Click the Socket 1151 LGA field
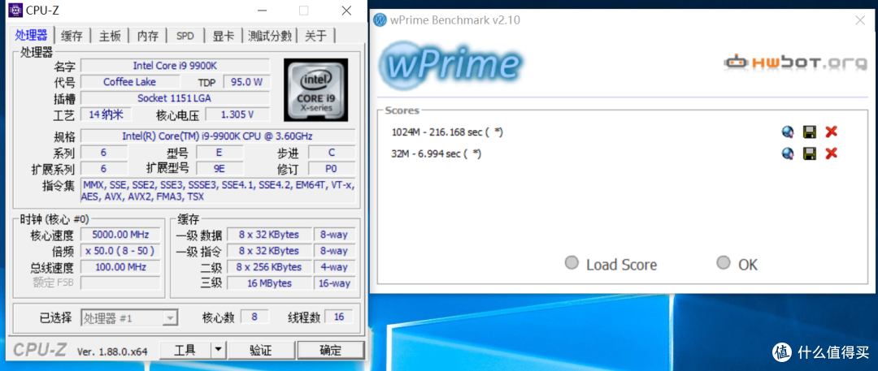878x371 pixels. [175, 98]
